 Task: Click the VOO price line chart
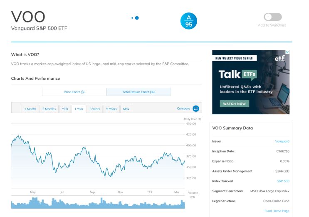[x=98, y=156]
